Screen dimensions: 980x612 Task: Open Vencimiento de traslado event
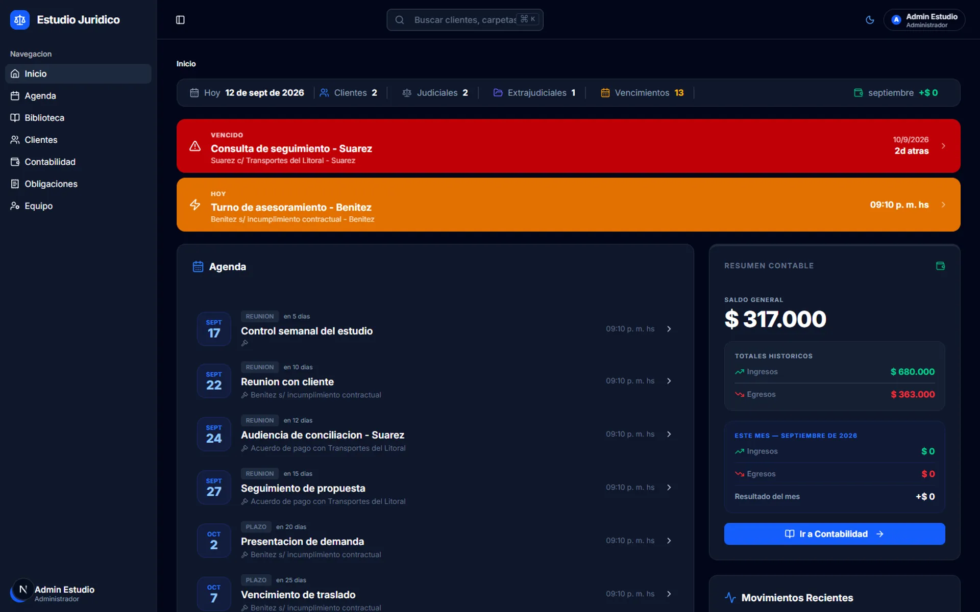click(x=435, y=594)
